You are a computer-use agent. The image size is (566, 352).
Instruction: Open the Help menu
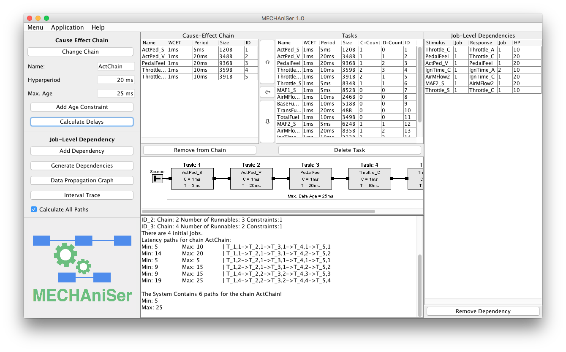[98, 27]
